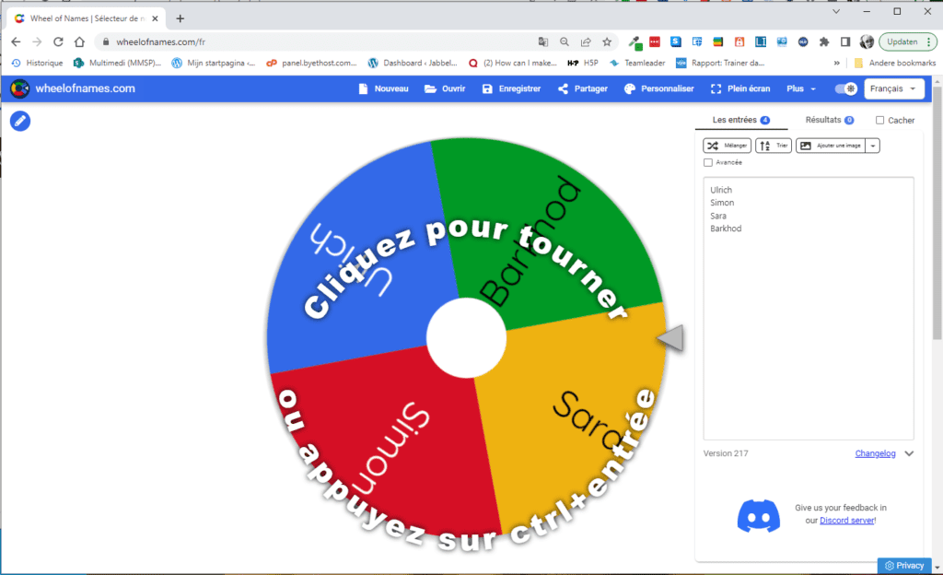The image size is (943, 575).
Task: Sort entries with the Trier button
Action: point(774,146)
